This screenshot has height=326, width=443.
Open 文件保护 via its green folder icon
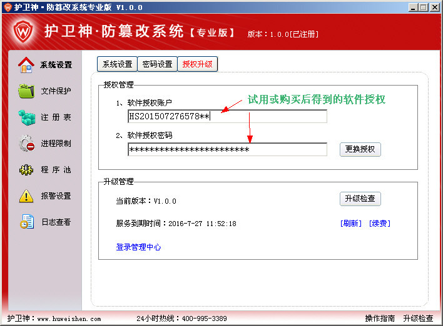26,91
